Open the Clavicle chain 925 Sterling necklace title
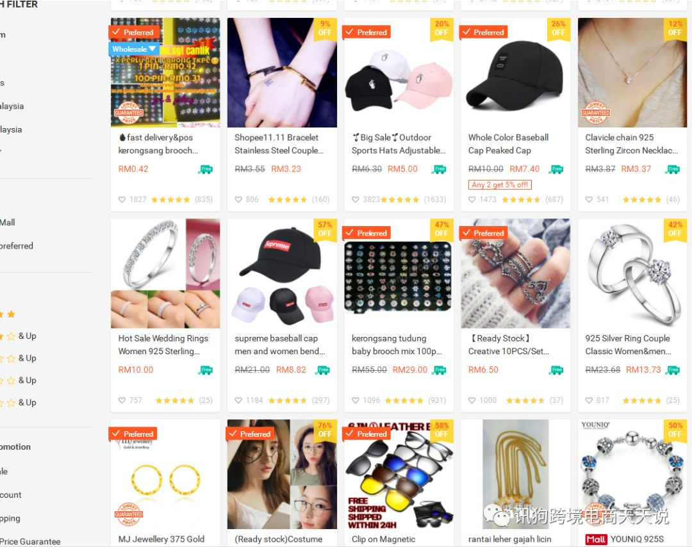692x547 pixels. pyautogui.click(x=631, y=144)
